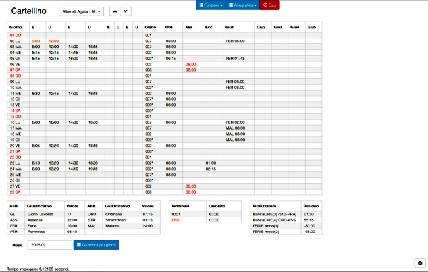Click the Giustifica più giorni button

96,245
